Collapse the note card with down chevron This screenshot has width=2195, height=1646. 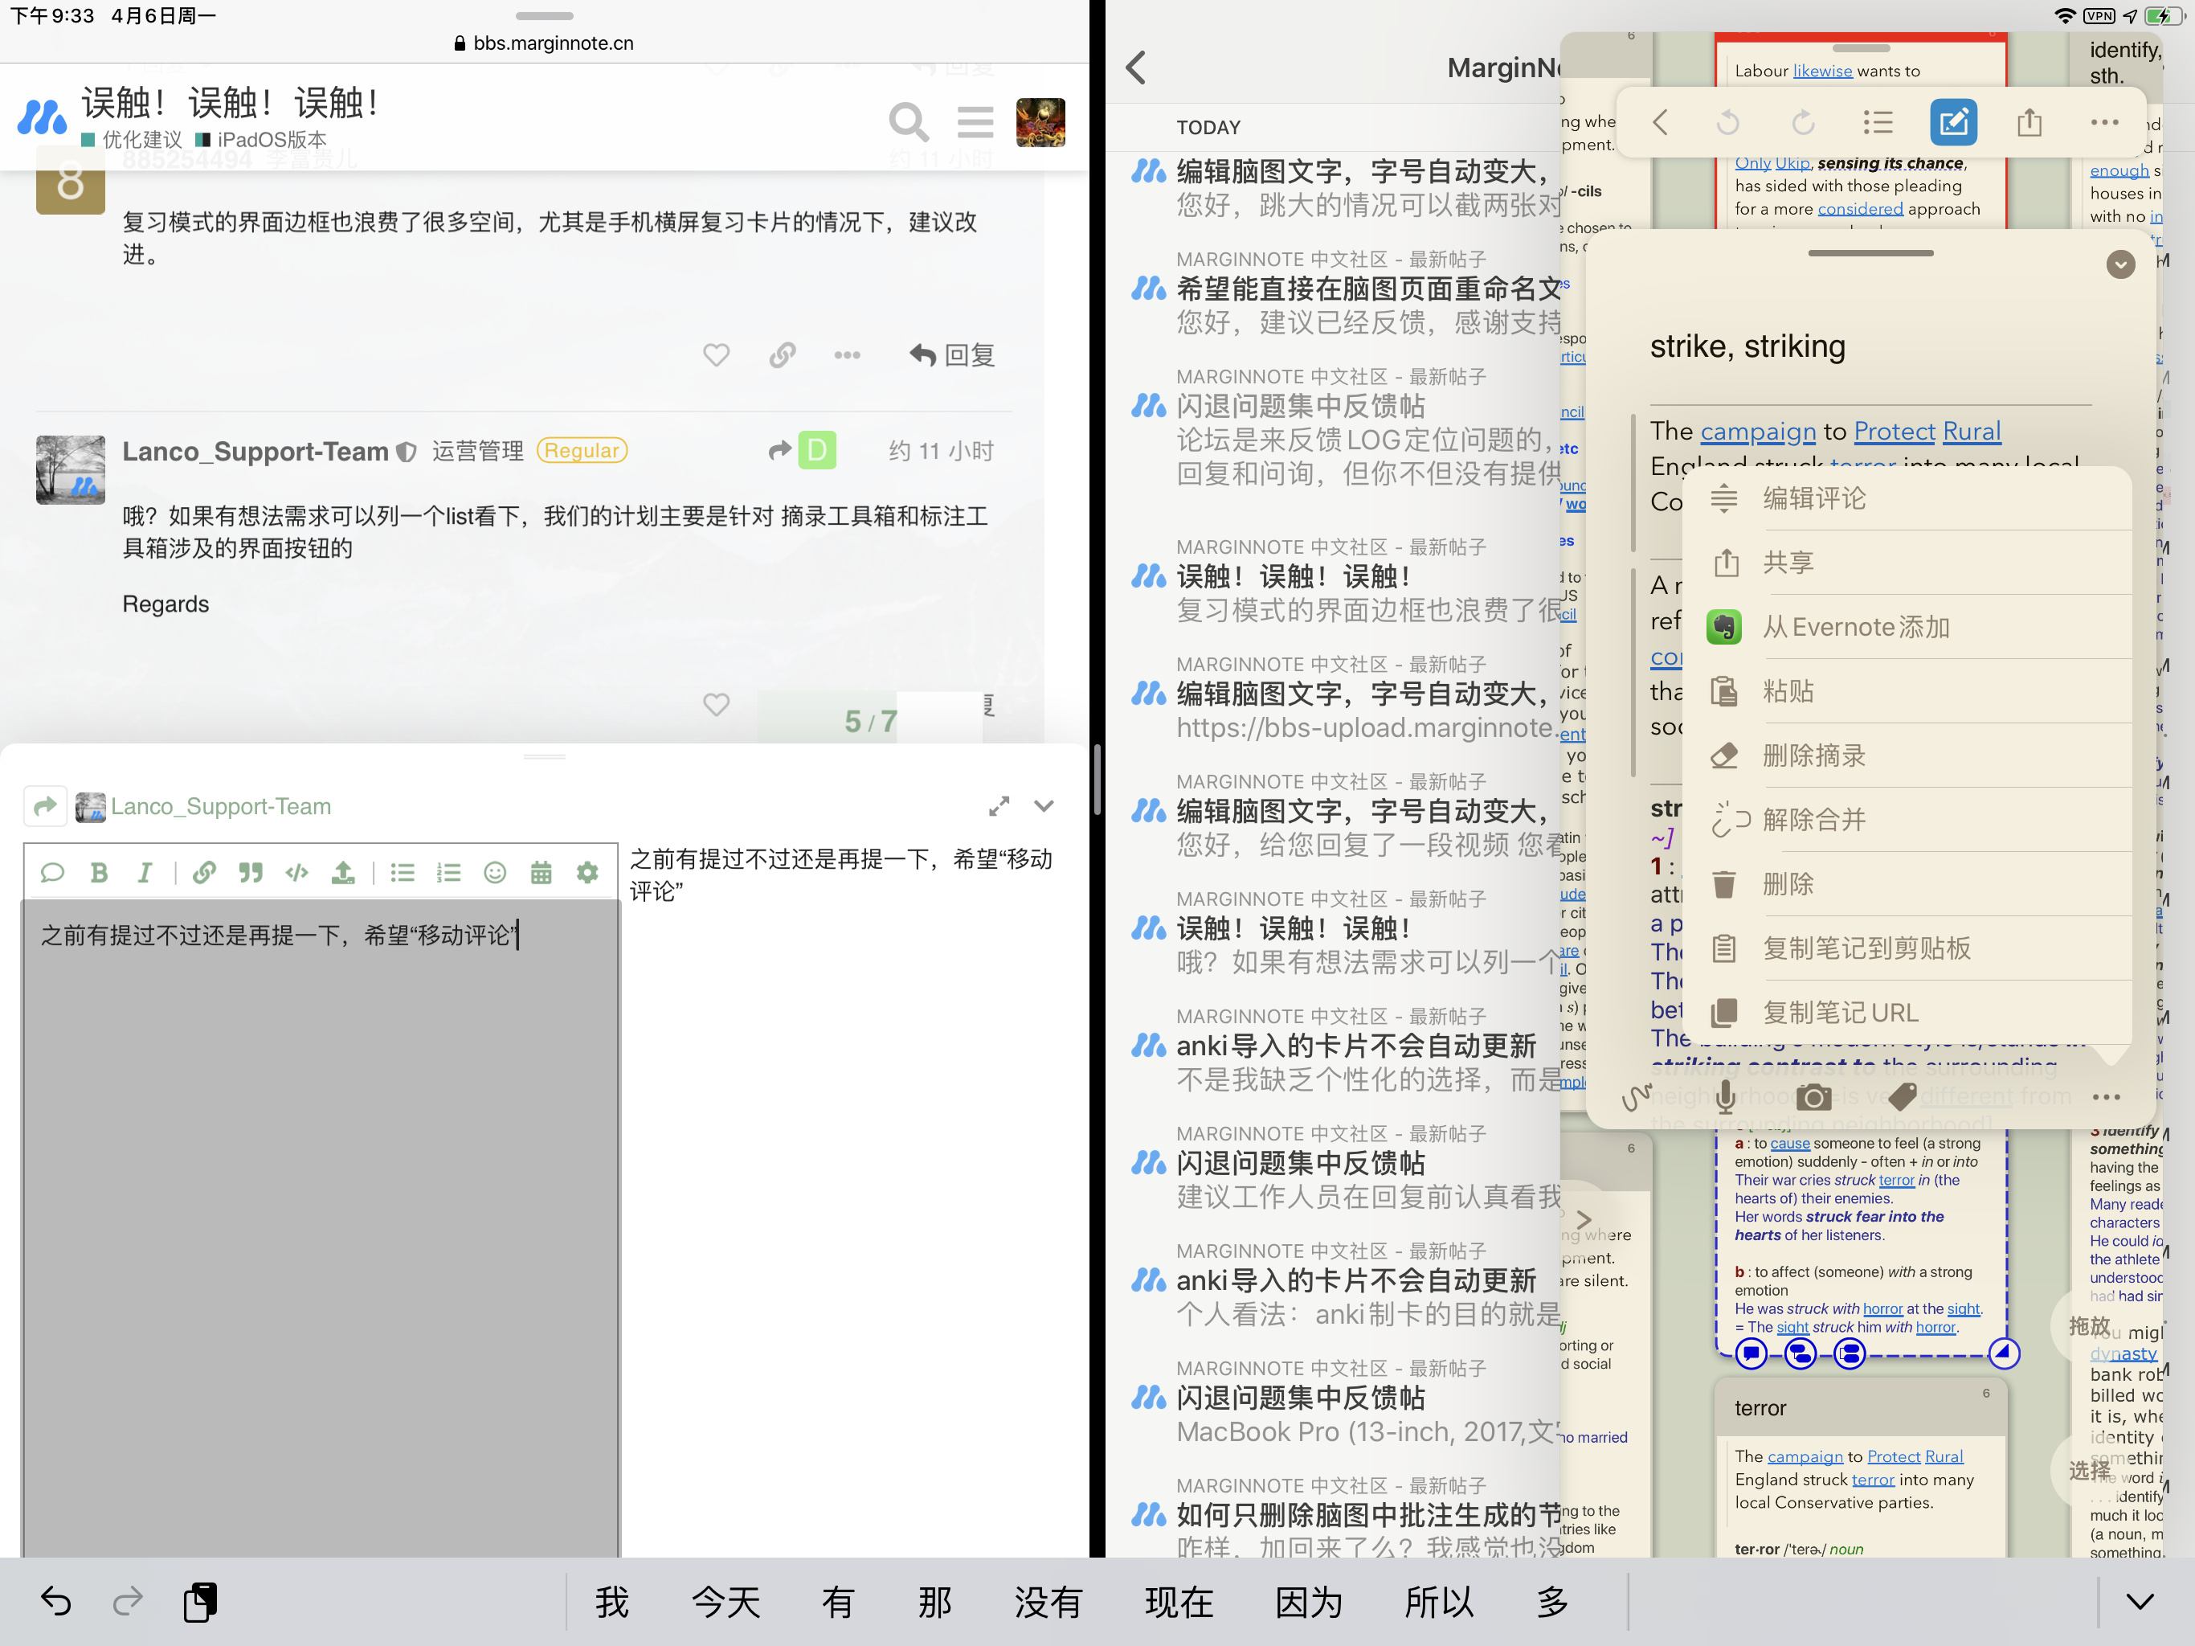click(2120, 264)
